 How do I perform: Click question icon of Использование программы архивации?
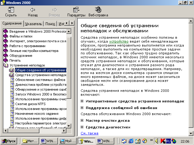(x=12, y=109)
